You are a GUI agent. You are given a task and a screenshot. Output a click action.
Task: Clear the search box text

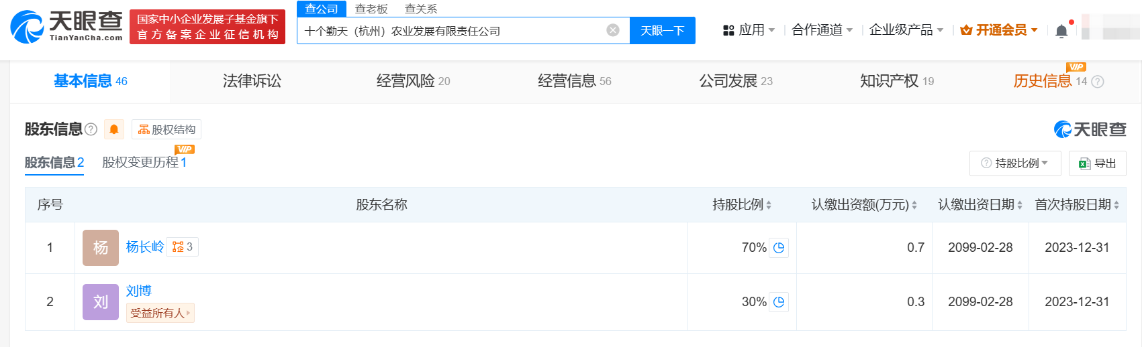(612, 30)
